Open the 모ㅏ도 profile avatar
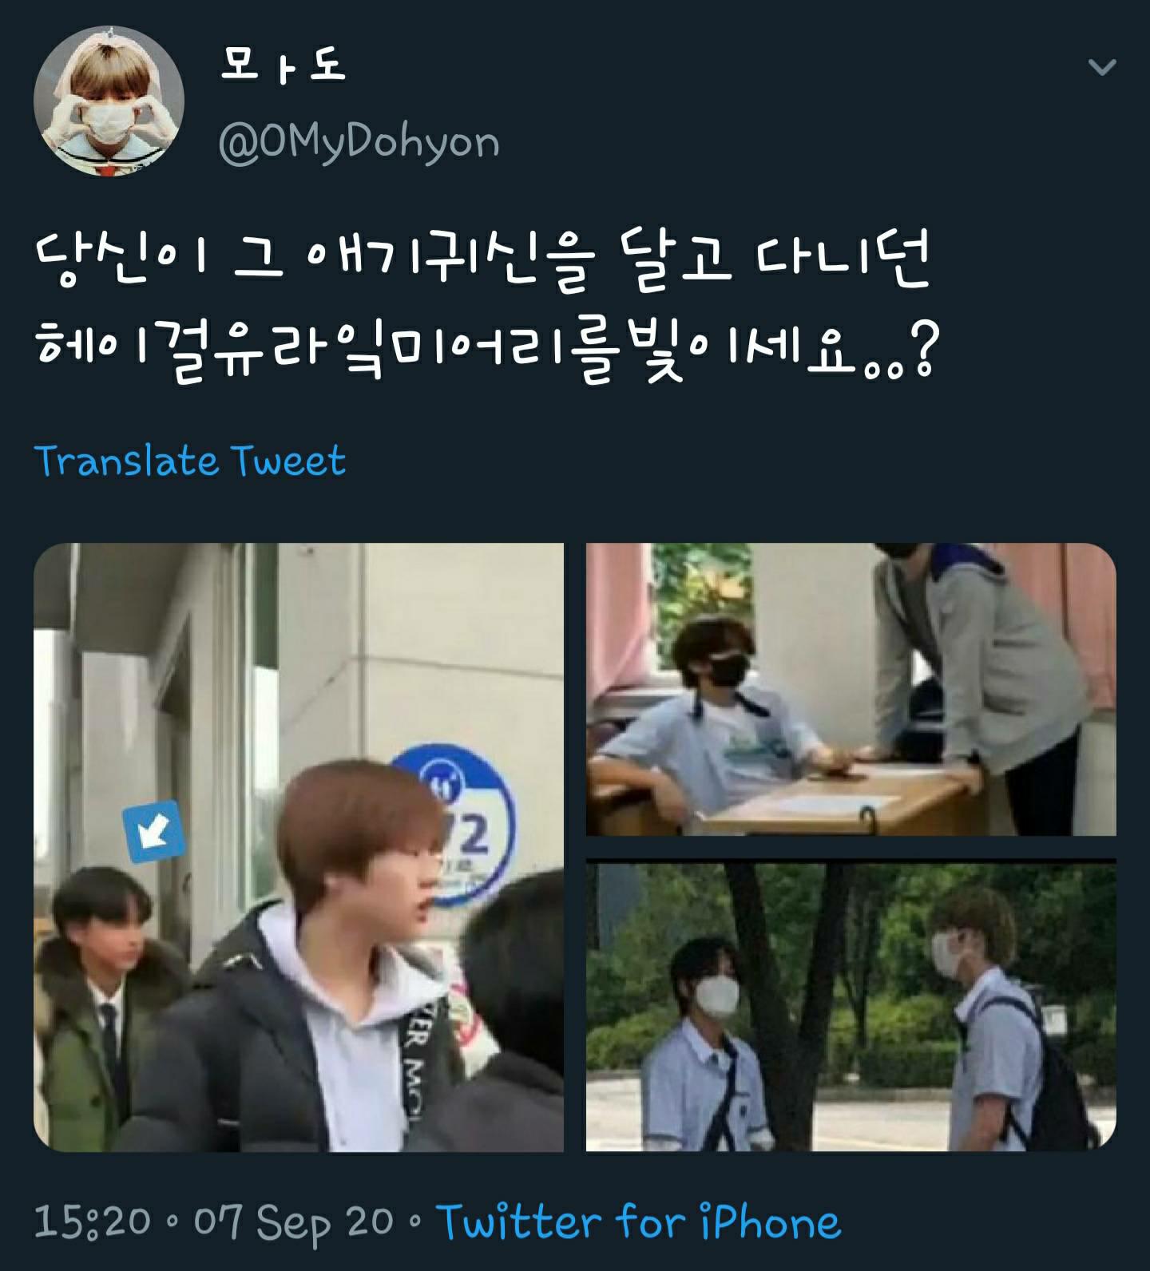The width and height of the screenshot is (1150, 1271). [109, 101]
